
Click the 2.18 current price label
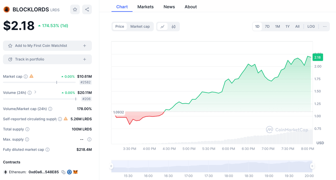click(x=318, y=57)
